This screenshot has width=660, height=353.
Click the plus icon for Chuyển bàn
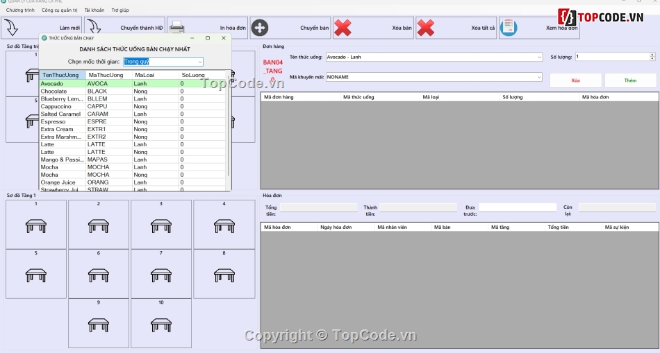coord(260,28)
